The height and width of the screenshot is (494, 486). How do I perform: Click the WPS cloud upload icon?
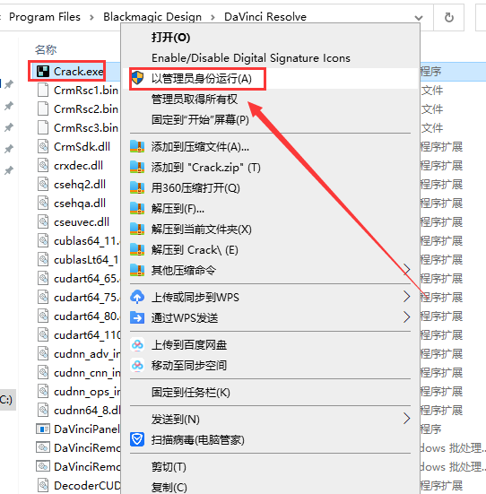click(x=137, y=297)
